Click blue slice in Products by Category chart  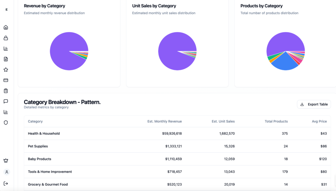[x=284, y=64]
